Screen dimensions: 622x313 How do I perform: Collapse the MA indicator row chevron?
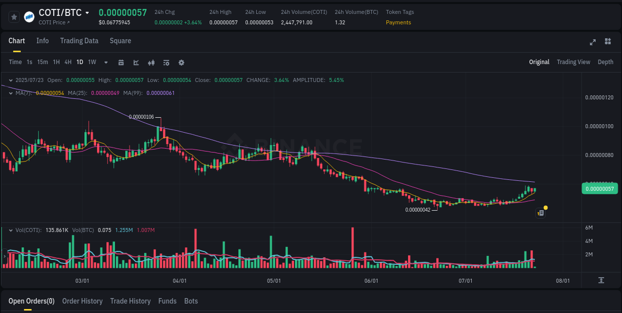(10, 93)
